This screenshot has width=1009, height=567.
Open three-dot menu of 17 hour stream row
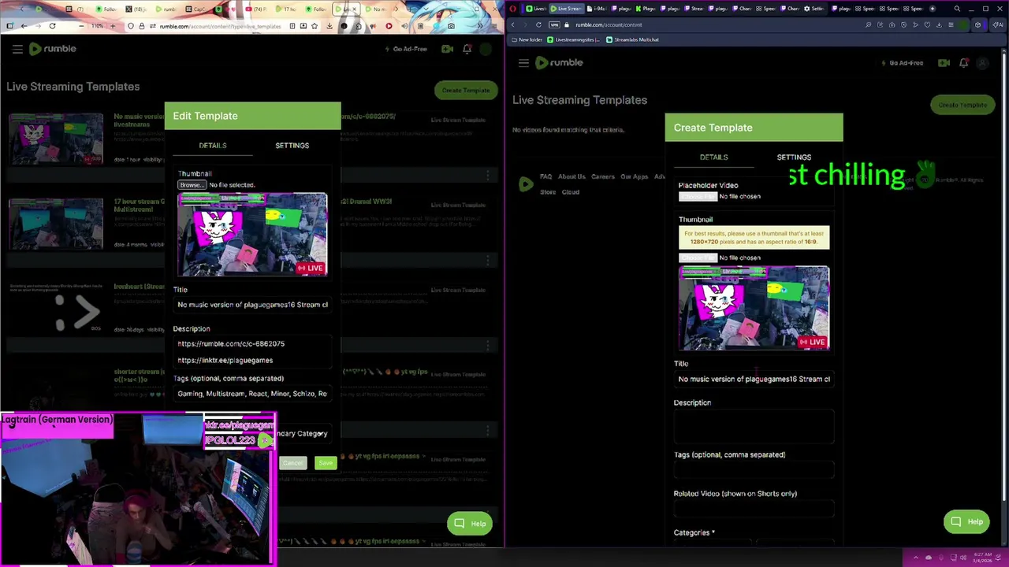point(488,260)
